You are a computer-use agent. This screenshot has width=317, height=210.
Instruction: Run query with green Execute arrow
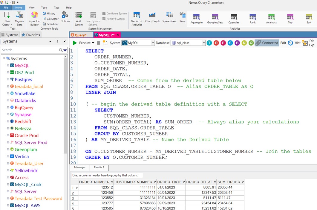75,43
